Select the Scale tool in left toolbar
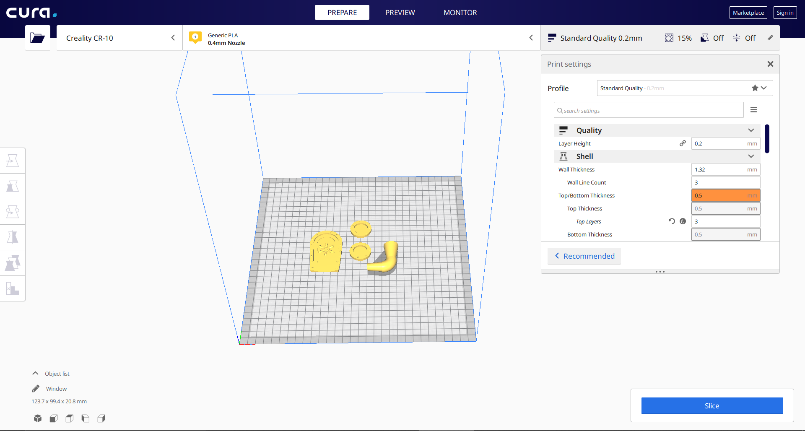The image size is (805, 431). pyautogui.click(x=13, y=186)
